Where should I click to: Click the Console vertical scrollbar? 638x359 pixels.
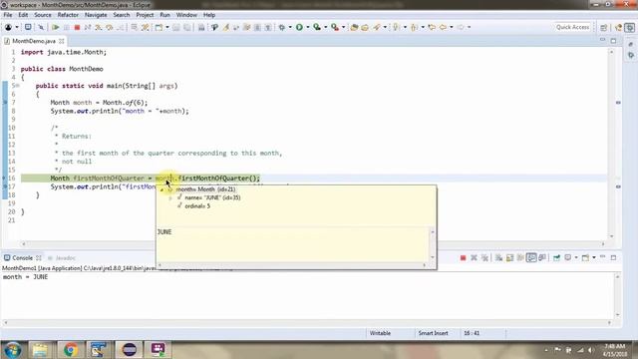(x=618, y=296)
